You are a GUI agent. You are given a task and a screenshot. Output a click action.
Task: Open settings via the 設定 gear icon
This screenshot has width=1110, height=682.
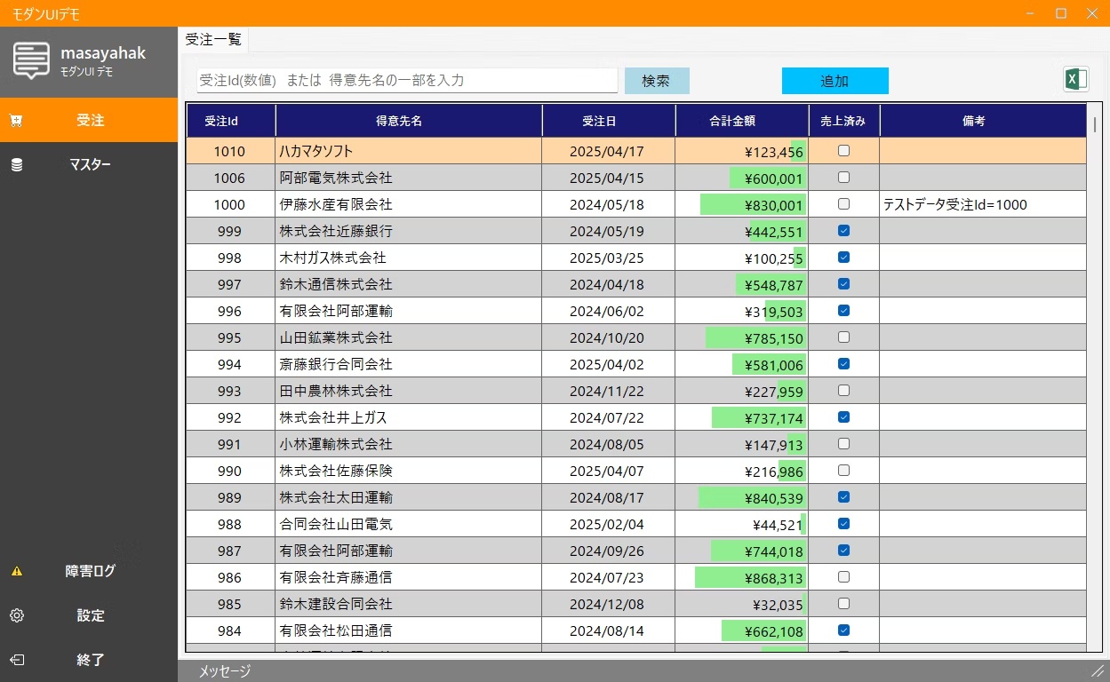tap(16, 615)
